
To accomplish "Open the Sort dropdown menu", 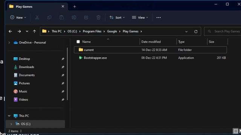I will 117,18.
